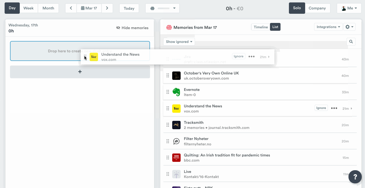This screenshot has height=188, width=365.
Task: Click the Evernote elephant icon
Action: 176,92
